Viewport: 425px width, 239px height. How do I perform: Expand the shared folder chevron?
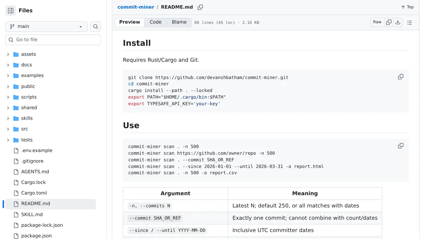click(x=8, y=108)
